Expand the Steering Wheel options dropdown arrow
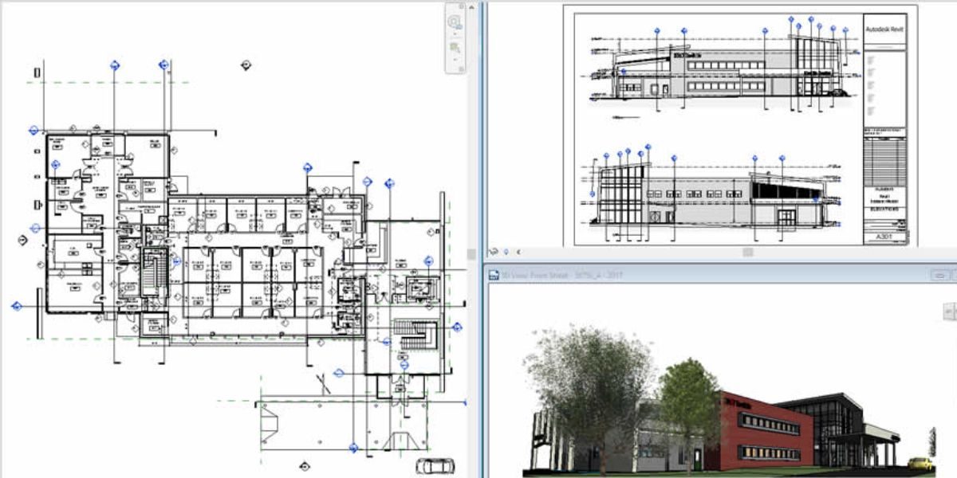The width and height of the screenshot is (957, 478). [455, 35]
